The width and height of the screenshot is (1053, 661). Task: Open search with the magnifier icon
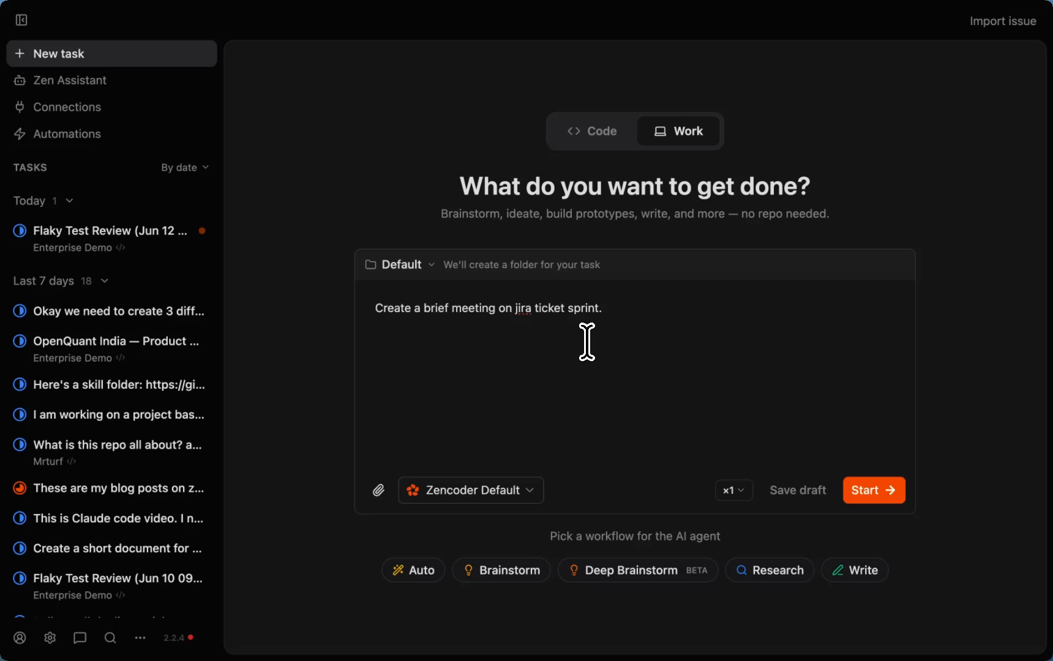pos(110,638)
